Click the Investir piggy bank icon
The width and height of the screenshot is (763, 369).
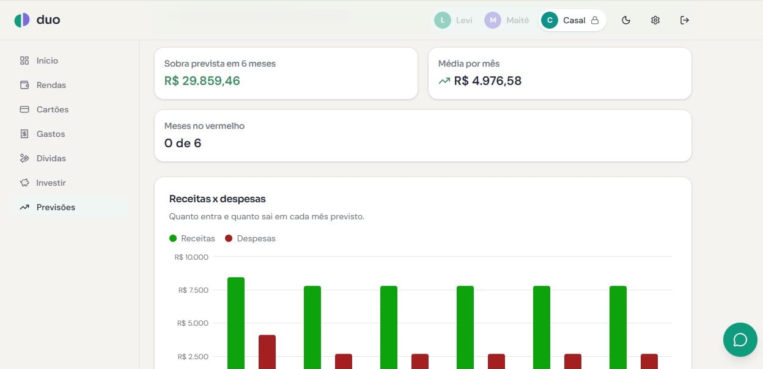click(24, 183)
